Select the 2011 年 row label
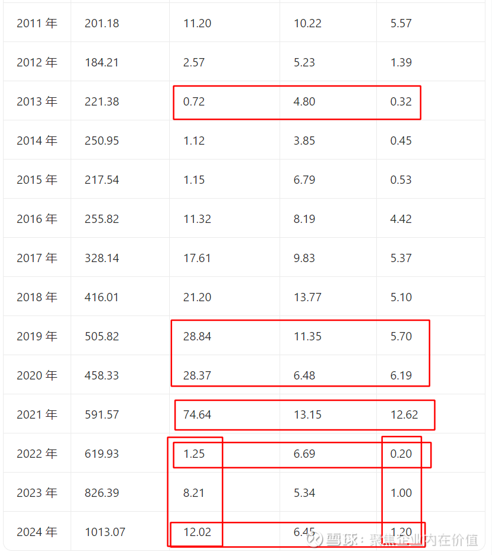The image size is (492, 555). [37, 24]
